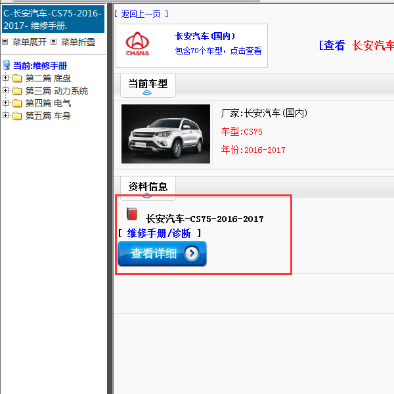
Task: Click the icon beside 菜单折叠
Action: tap(54, 42)
